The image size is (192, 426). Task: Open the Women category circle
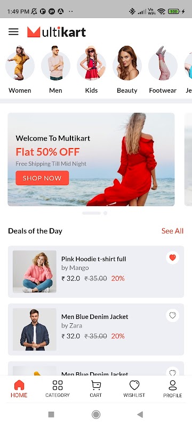20,65
